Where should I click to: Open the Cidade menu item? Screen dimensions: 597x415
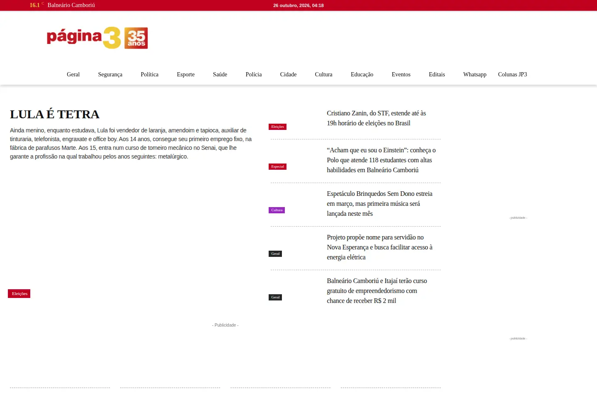289,75
